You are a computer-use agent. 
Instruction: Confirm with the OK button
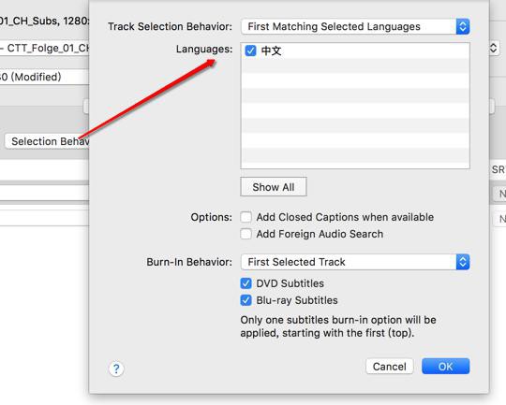click(x=446, y=367)
